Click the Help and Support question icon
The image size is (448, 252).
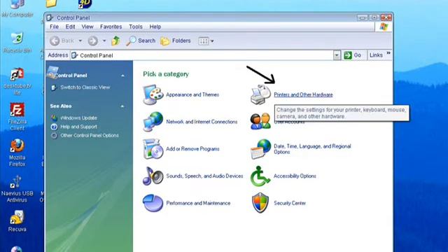pyautogui.click(x=54, y=127)
